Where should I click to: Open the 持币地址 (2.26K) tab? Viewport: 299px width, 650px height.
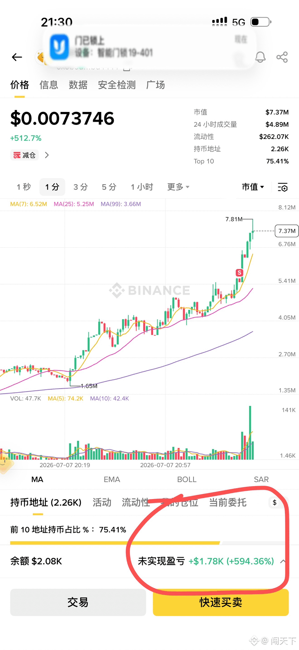click(46, 502)
